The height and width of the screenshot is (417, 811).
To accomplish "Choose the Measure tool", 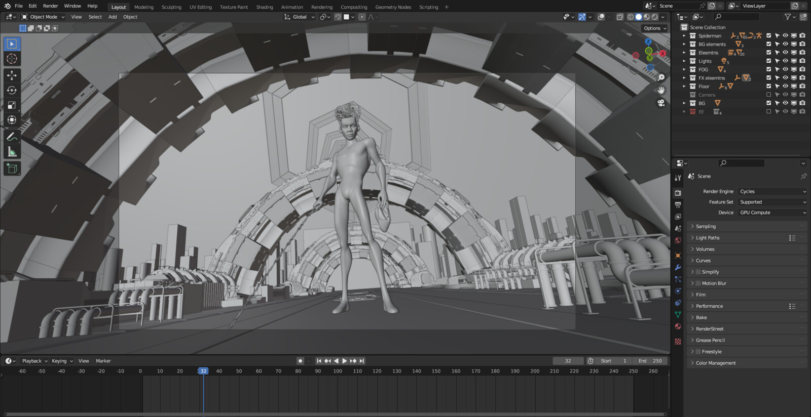I will click(12, 152).
